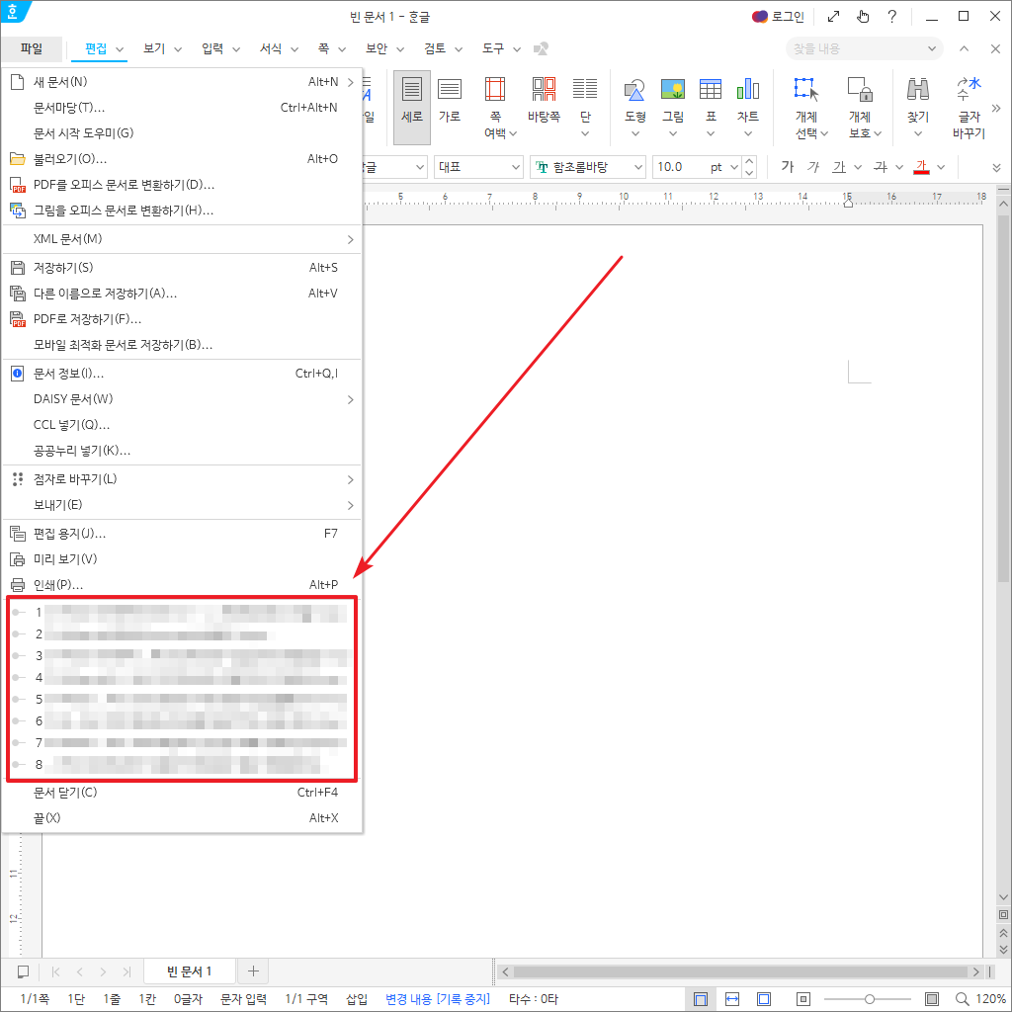Choose 인쇄(P)... print menu item

(182, 585)
